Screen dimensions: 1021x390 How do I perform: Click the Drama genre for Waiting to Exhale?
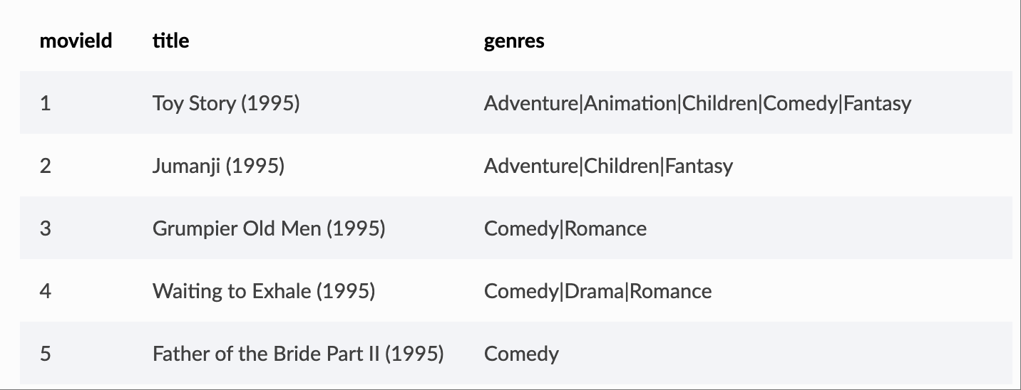point(593,291)
